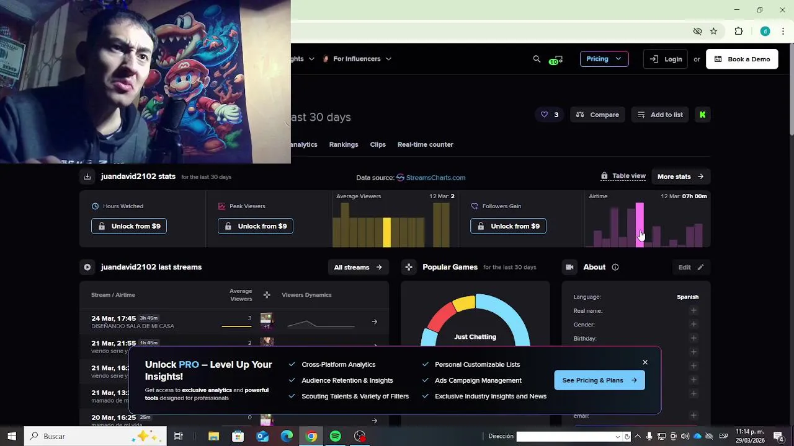The height and width of the screenshot is (446, 794).
Task: Open the Pricing dropdown
Action: pyautogui.click(x=604, y=59)
